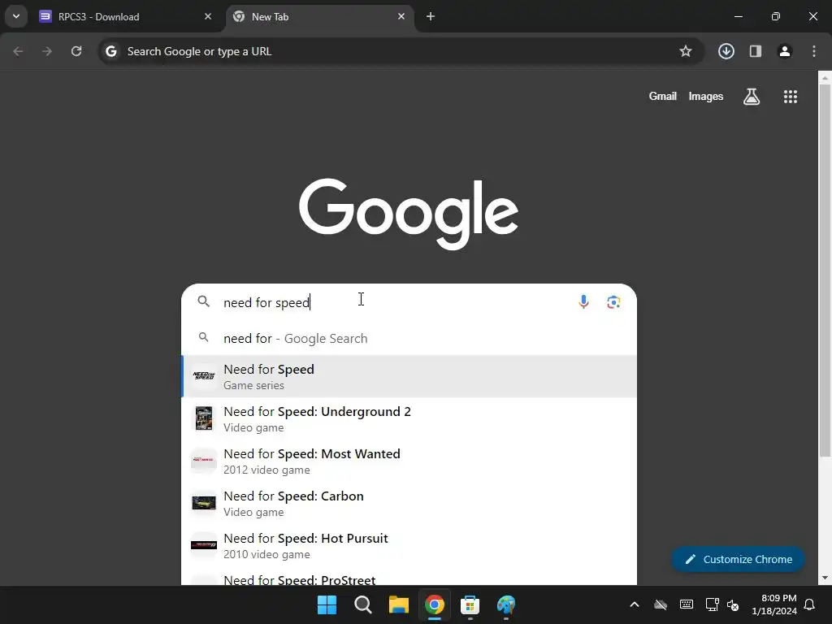Screen dimensions: 832x624
Task: Choose Need for Speed: Most Wanted suggestion
Action: tap(409, 461)
